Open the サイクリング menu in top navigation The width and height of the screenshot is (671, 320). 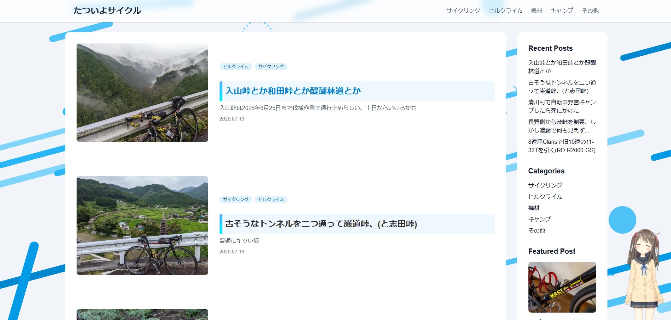tap(463, 11)
